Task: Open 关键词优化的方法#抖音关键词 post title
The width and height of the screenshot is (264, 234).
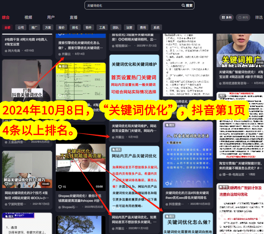Action: point(187,195)
